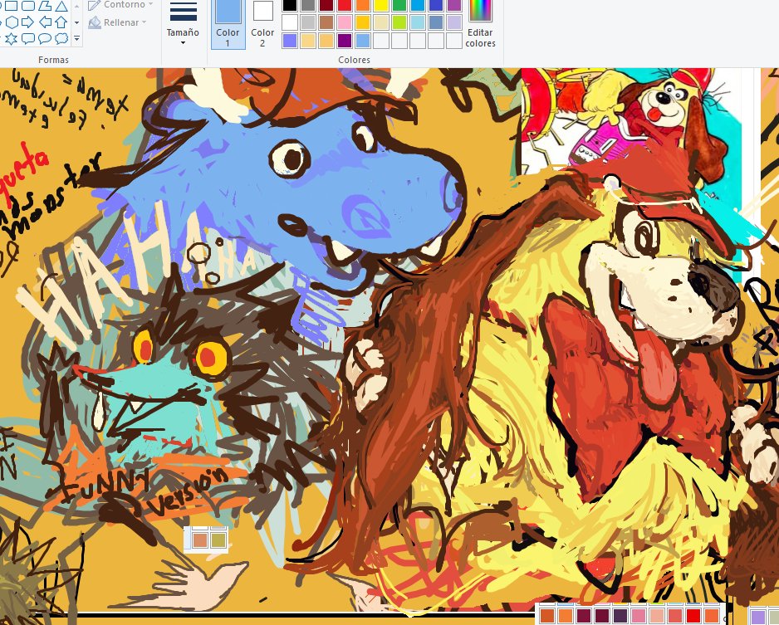Open the Tamaño line size dropdown
This screenshot has width=779, height=625.
coord(183,24)
